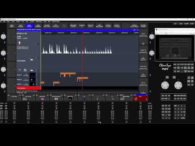This screenshot has height=146, width=195.
Task: Click the audio track speaker icon
Action: click(x=19, y=43)
